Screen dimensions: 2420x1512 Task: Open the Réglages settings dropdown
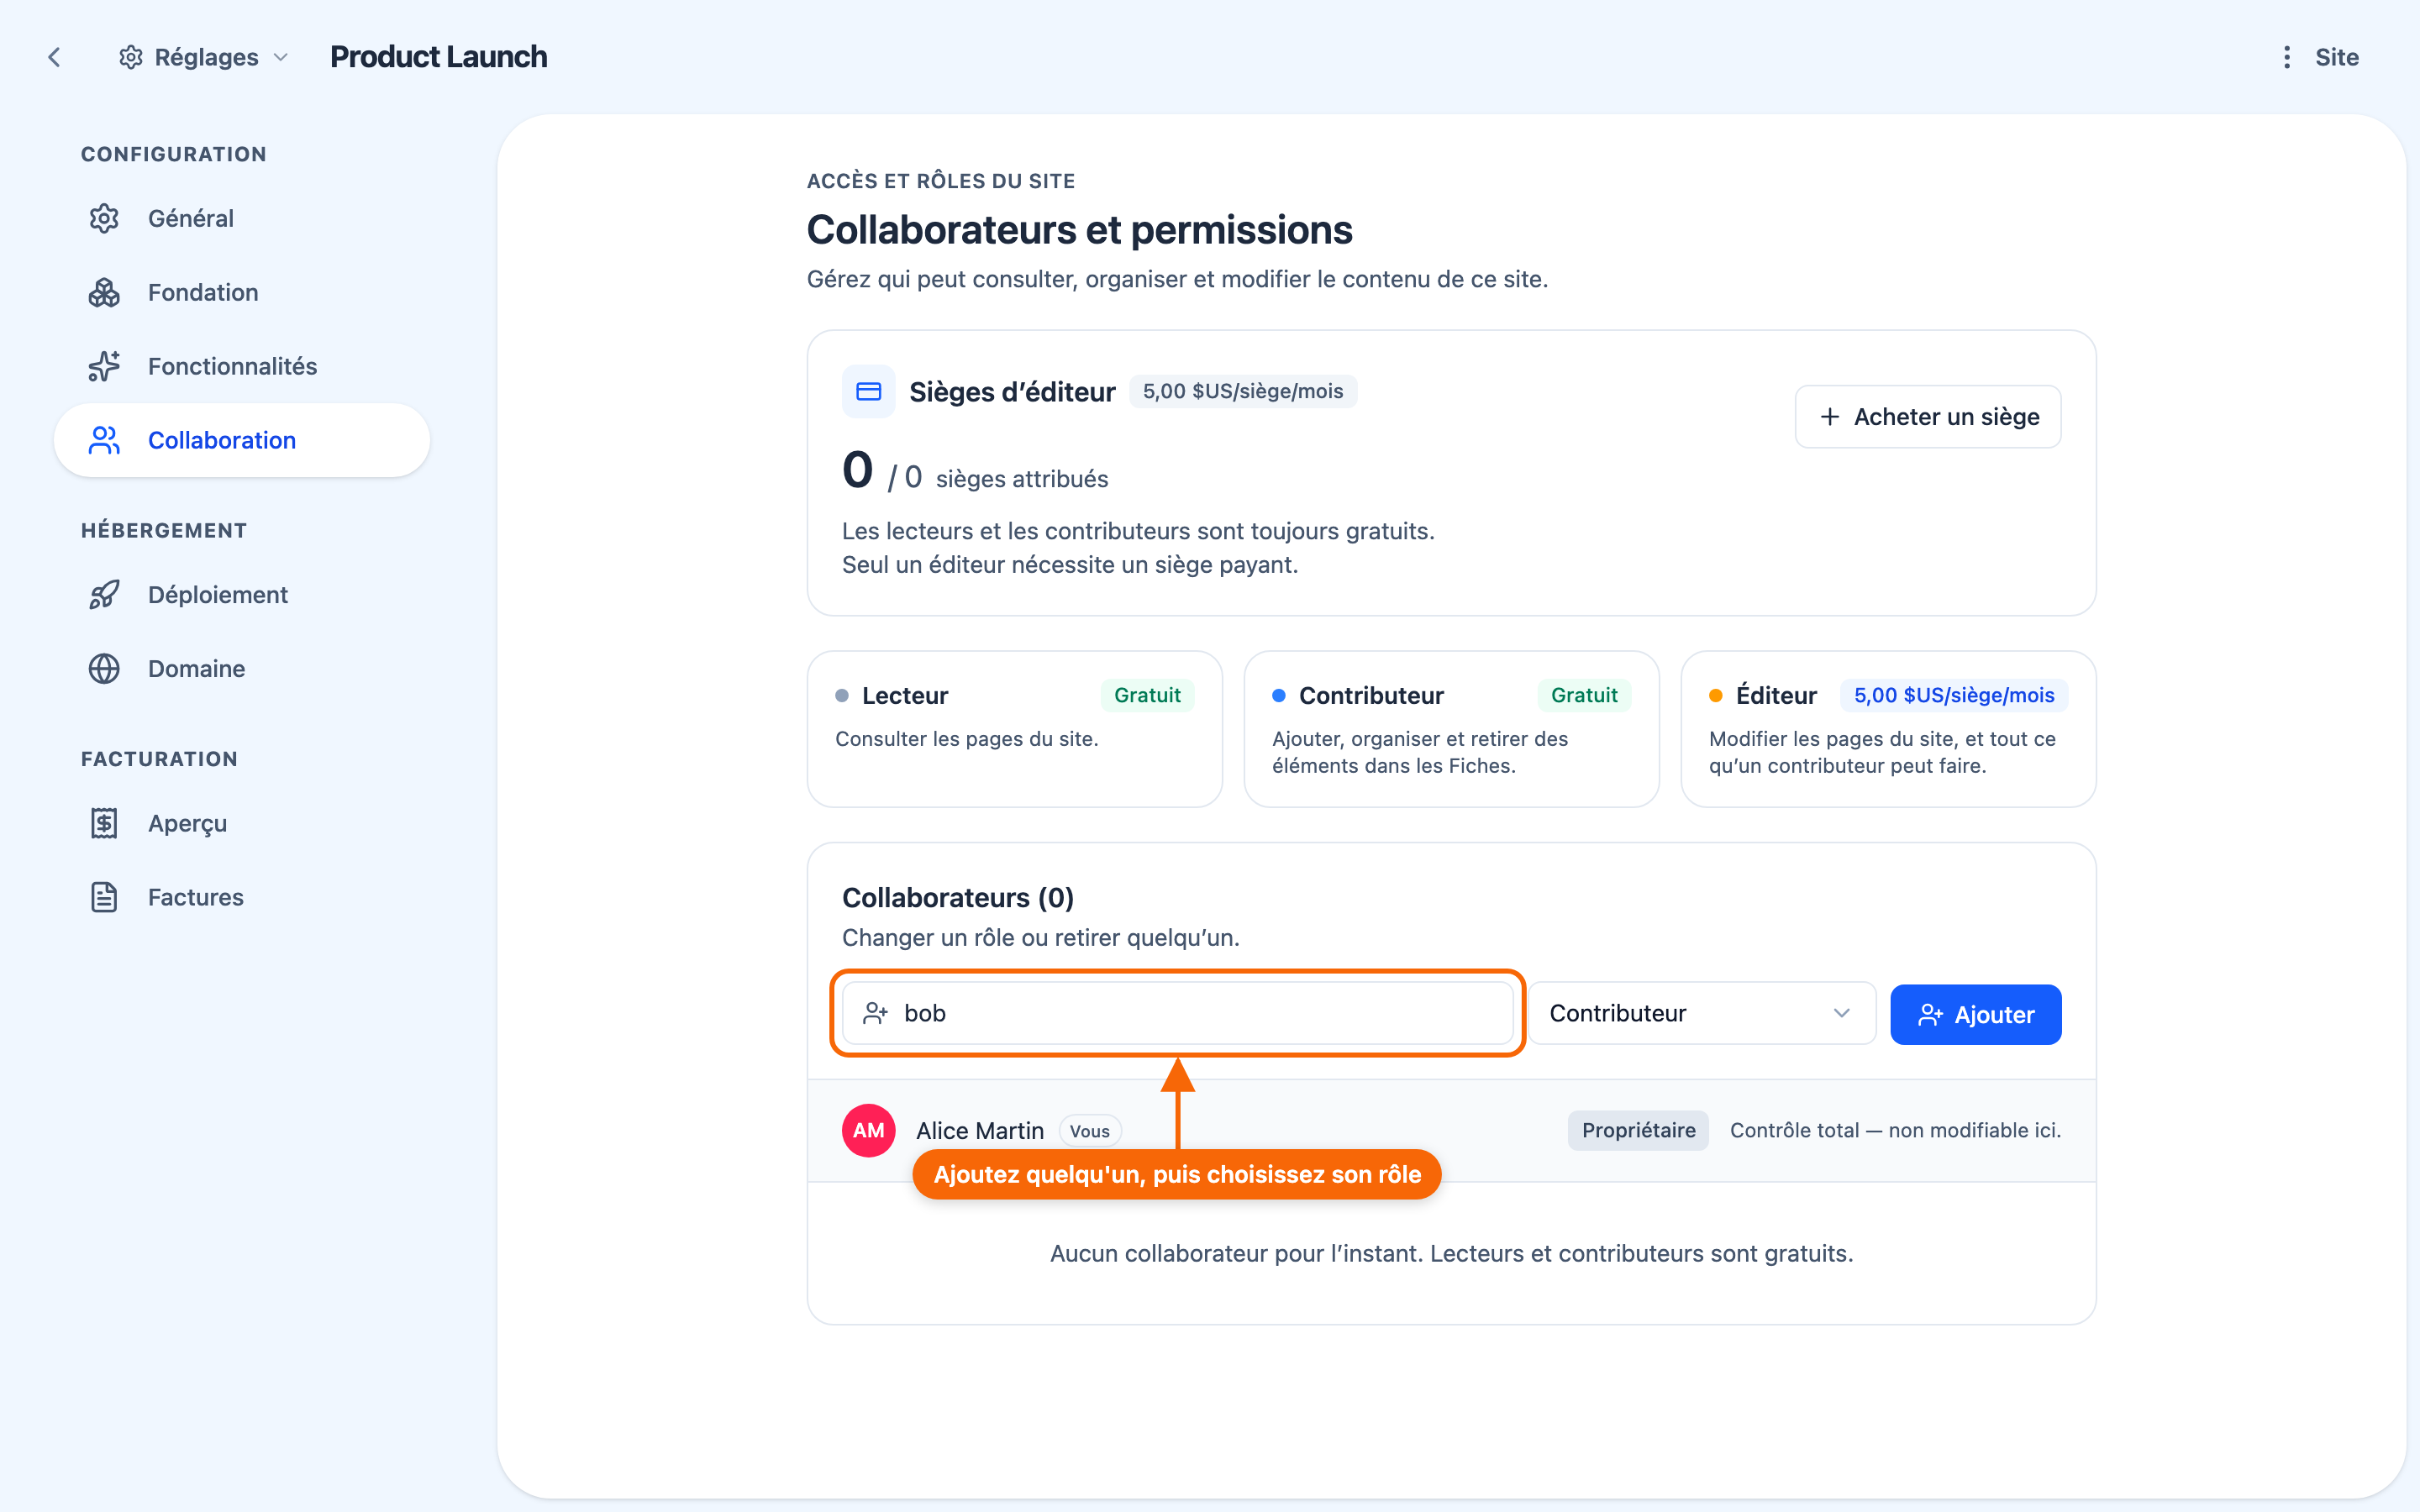(204, 57)
